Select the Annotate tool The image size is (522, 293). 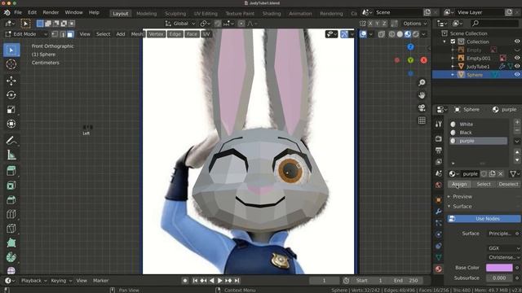pos(11,141)
